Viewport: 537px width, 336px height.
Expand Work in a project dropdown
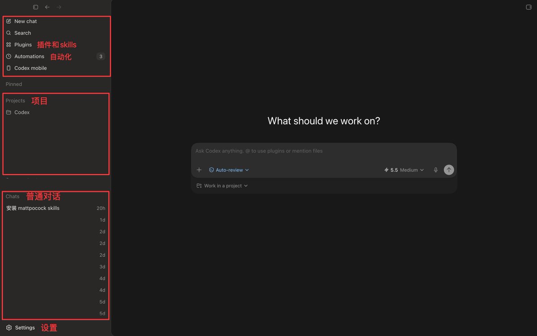coord(222,185)
